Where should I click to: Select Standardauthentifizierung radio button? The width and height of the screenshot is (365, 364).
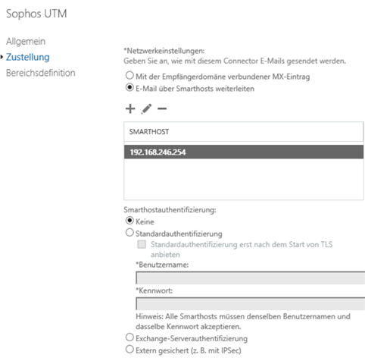pos(129,233)
